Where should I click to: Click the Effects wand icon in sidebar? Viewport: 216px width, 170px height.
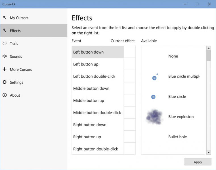coord(5,30)
